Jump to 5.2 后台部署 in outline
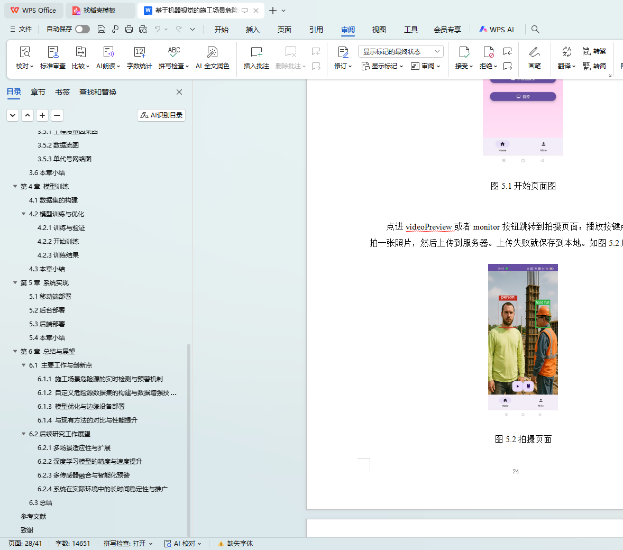Viewport: 623px width, 550px height. [x=47, y=310]
